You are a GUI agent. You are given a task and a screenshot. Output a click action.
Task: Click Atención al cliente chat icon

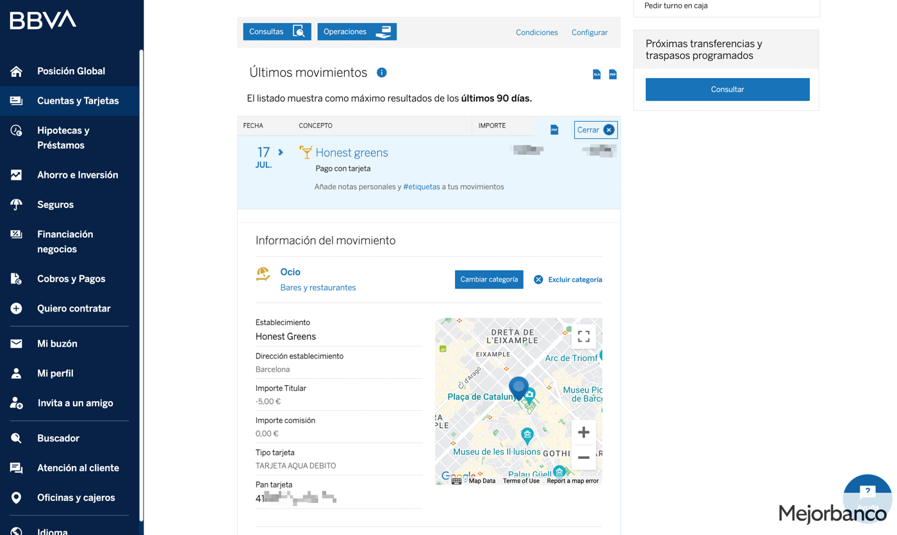click(x=16, y=468)
